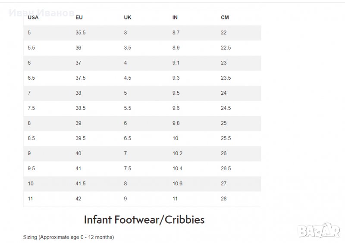The width and height of the screenshot is (345, 243).
Task: Click the inches value 9.1 cell
Action: [x=176, y=63]
